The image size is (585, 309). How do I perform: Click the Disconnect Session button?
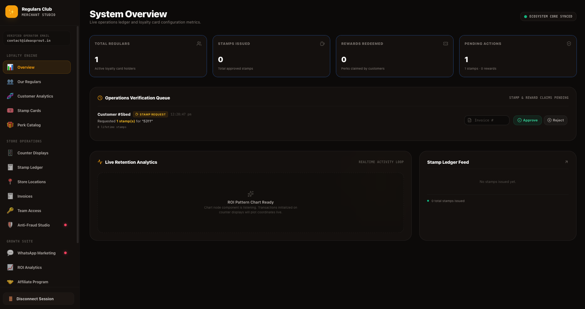38,299
